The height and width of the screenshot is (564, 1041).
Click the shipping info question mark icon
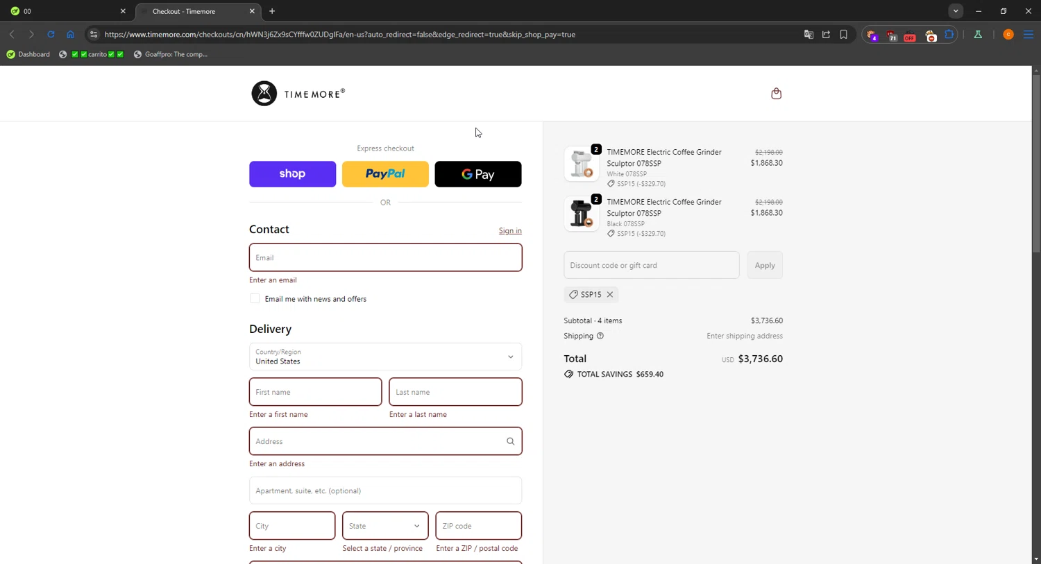point(600,336)
